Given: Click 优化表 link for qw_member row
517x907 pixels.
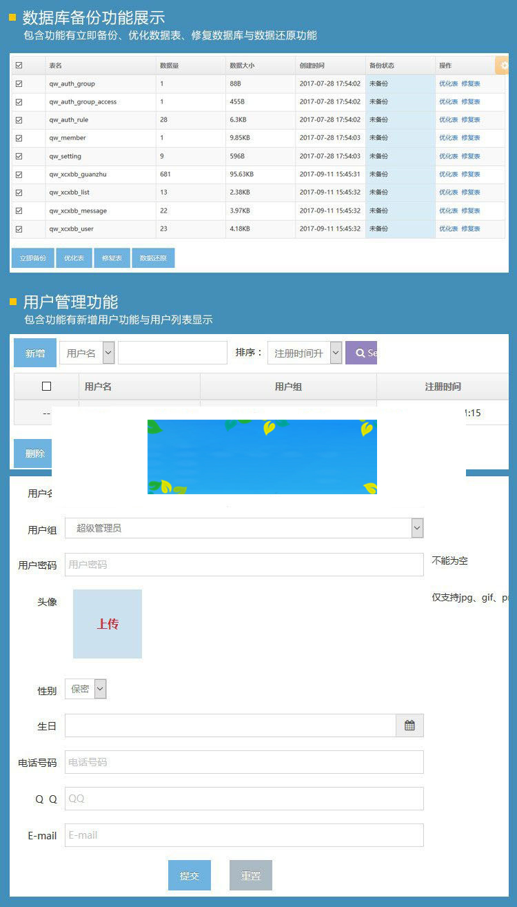Looking at the screenshot, I should (x=448, y=138).
